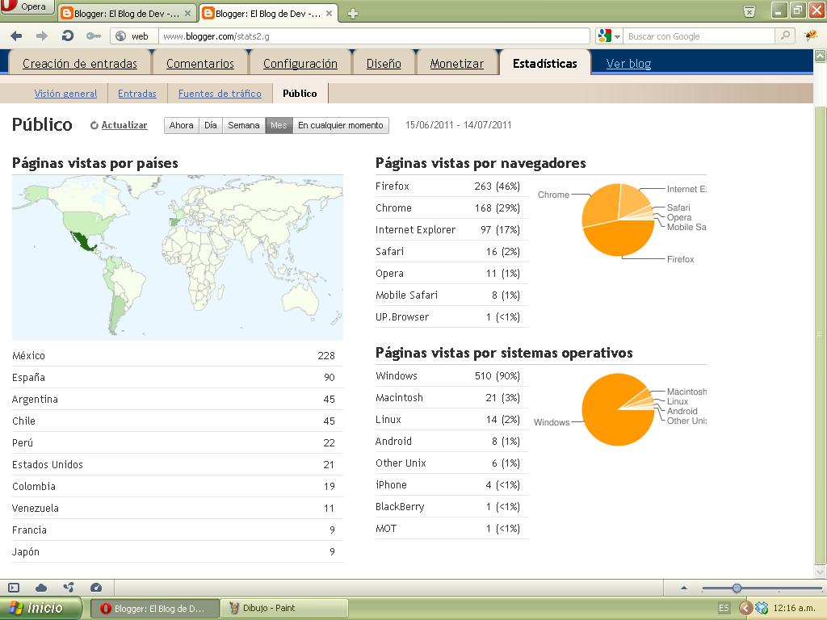Image resolution: width=827 pixels, height=620 pixels.
Task: Expand hidden tray icons arrow
Action: pyautogui.click(x=745, y=608)
